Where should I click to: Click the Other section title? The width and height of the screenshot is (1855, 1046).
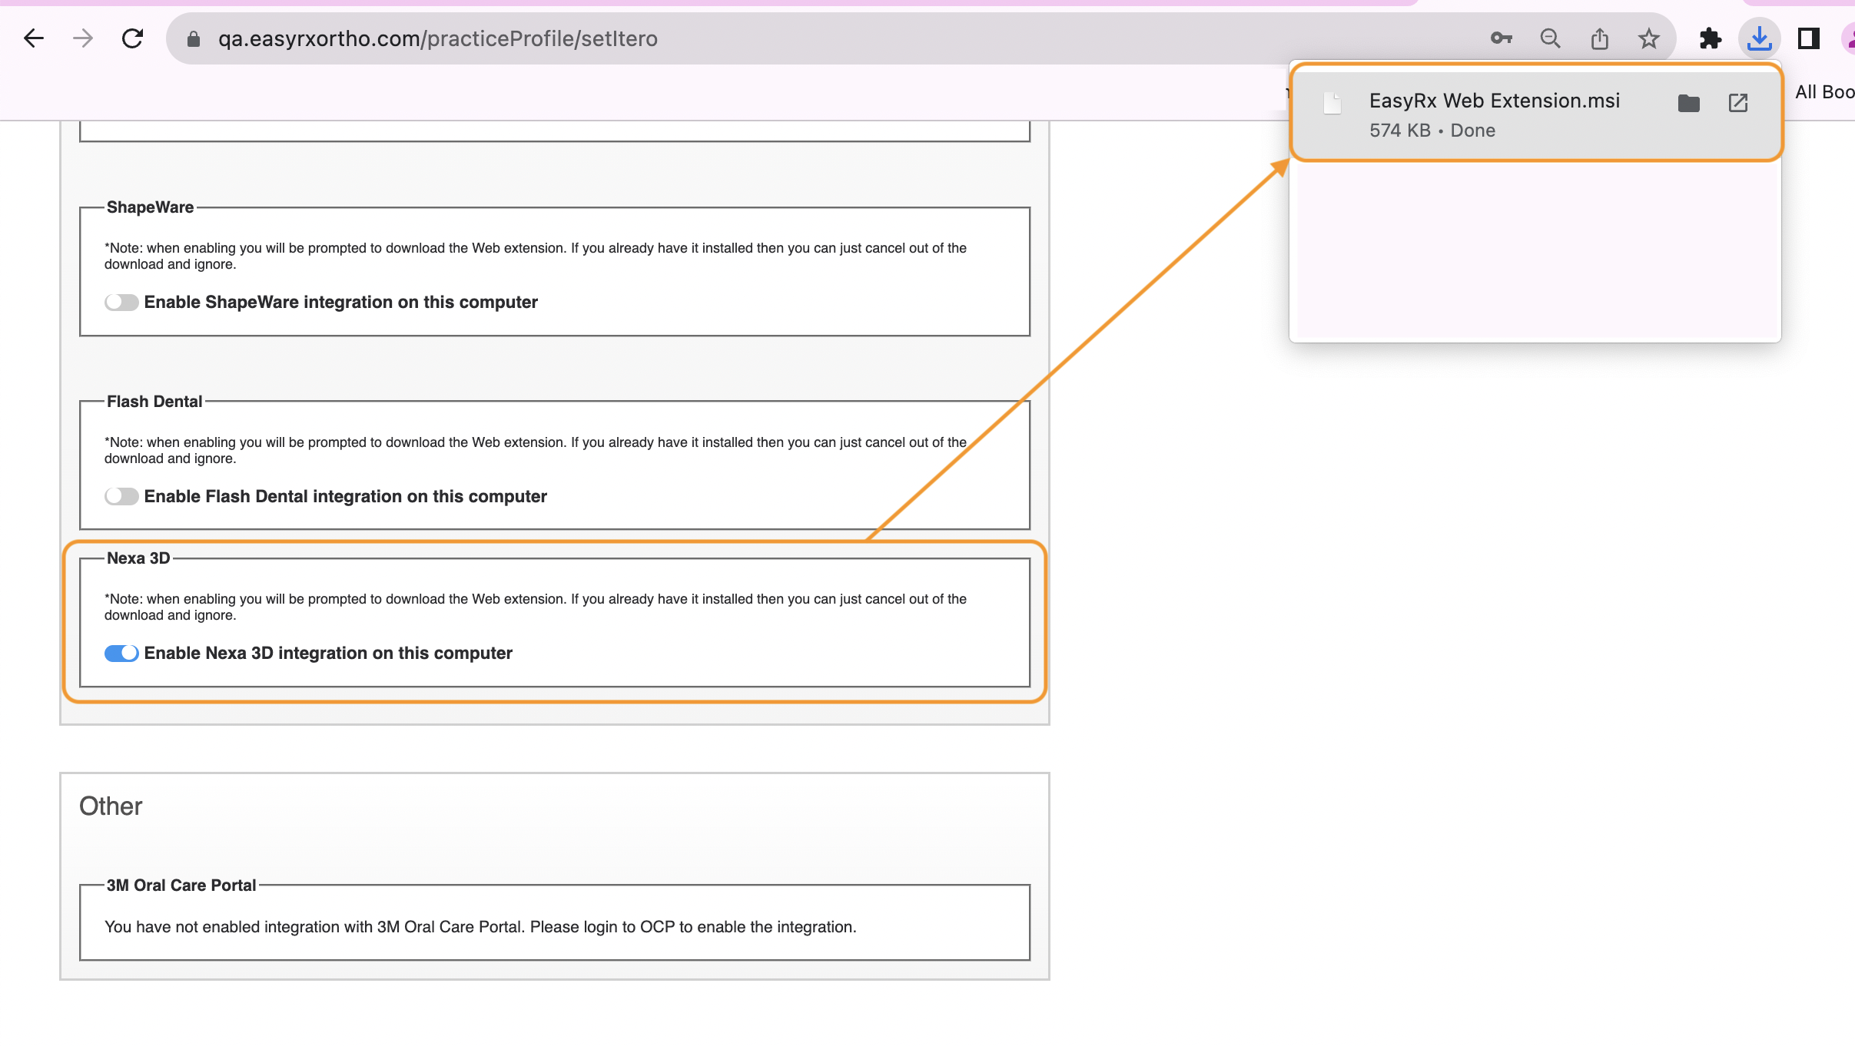(111, 806)
